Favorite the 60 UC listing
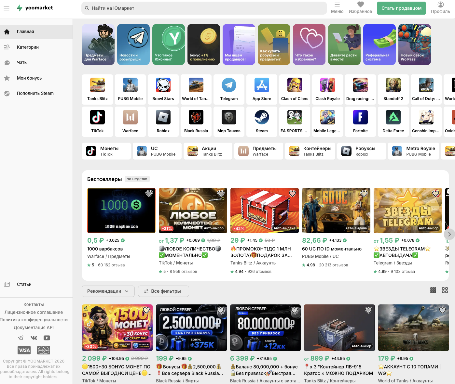The height and width of the screenshot is (384, 455). coord(364,194)
